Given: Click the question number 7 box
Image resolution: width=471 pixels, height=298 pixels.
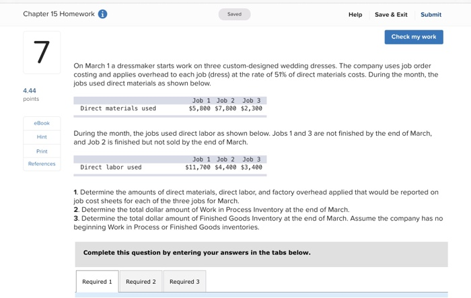Looking at the screenshot, I should [x=42, y=52].
